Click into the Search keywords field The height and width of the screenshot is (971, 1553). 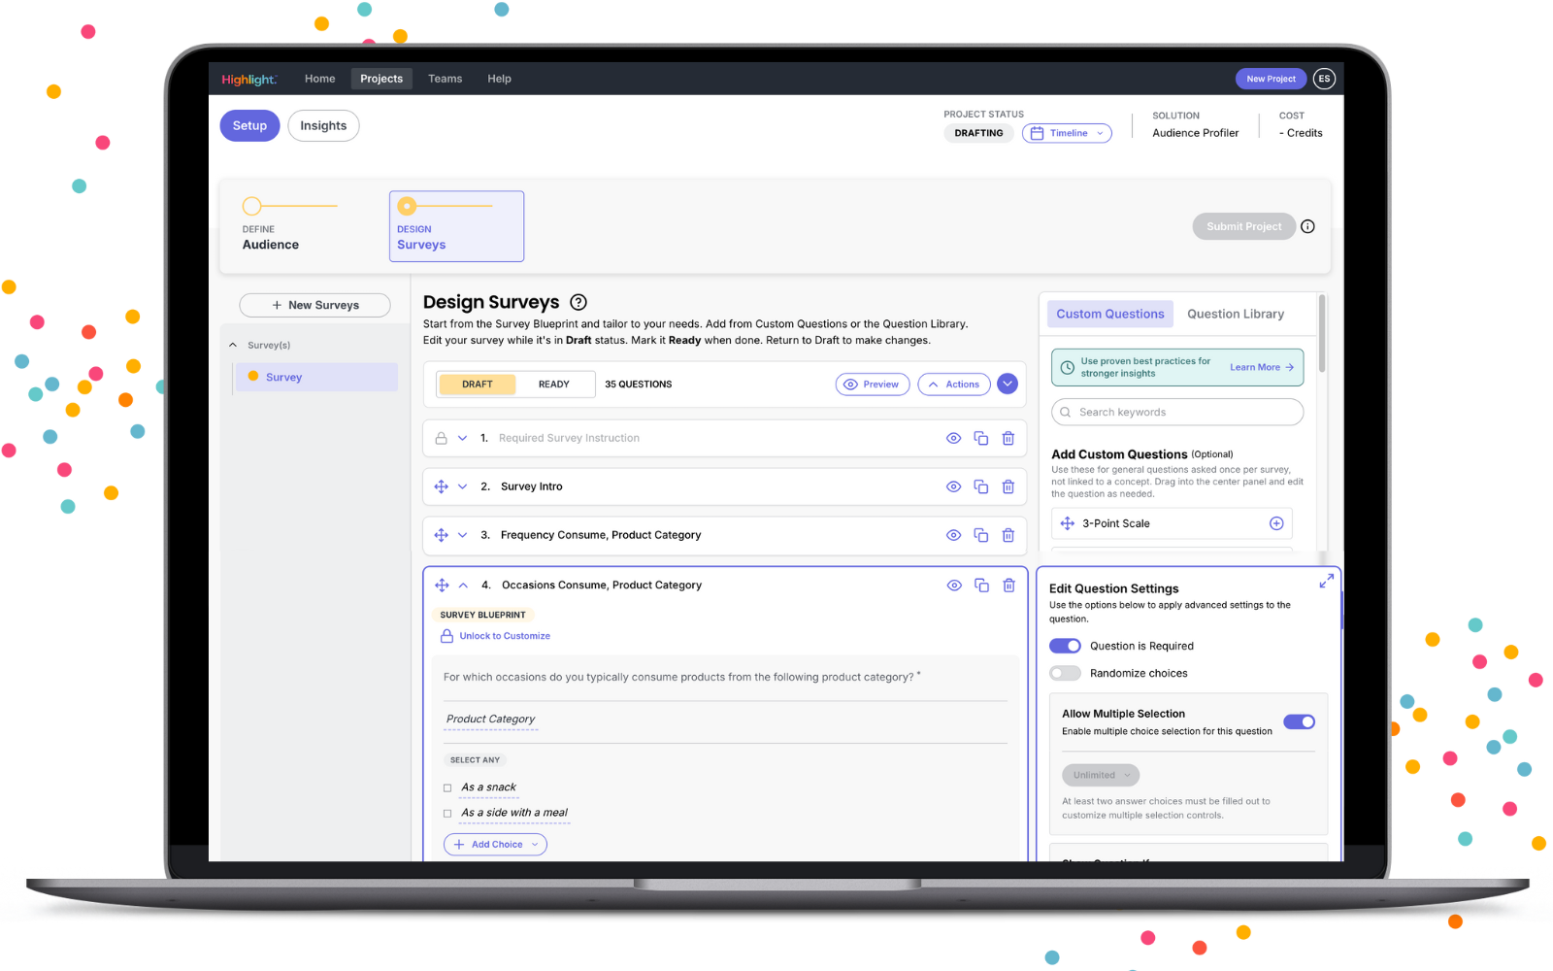click(x=1176, y=412)
